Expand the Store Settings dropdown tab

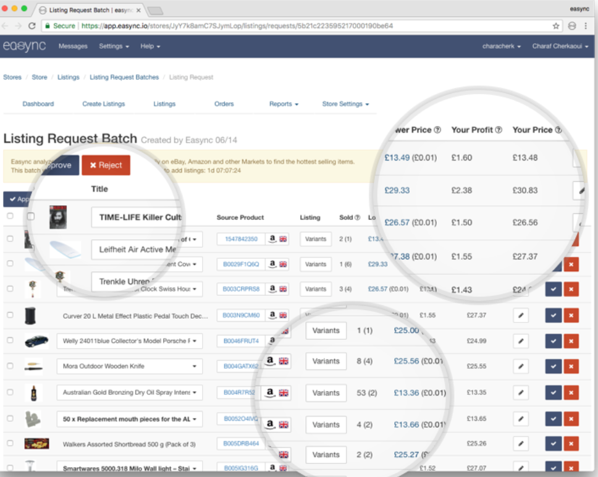coord(345,104)
